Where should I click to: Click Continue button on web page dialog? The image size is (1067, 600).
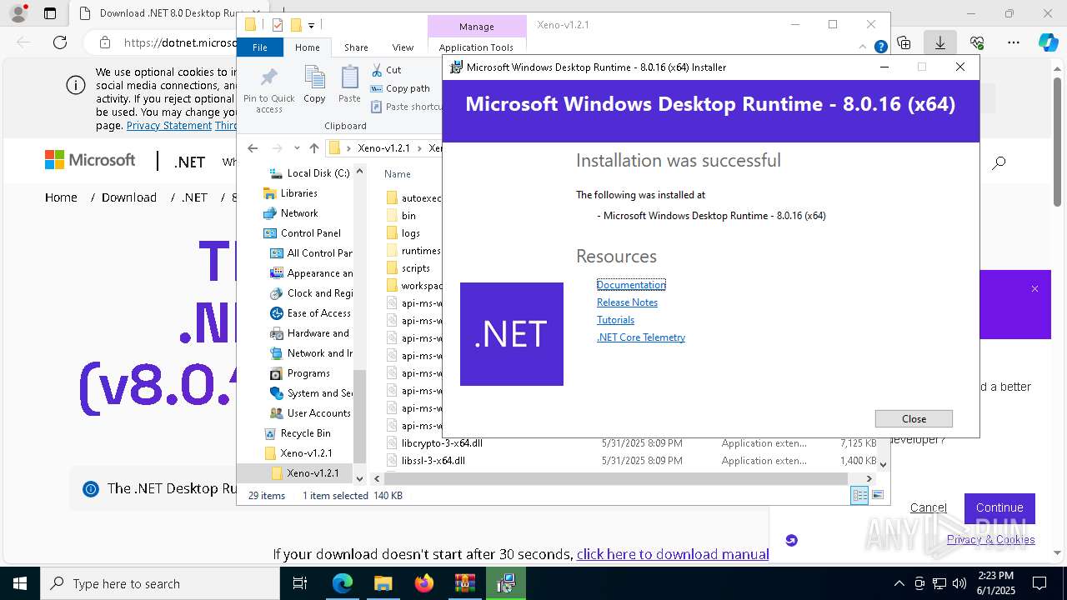click(999, 507)
